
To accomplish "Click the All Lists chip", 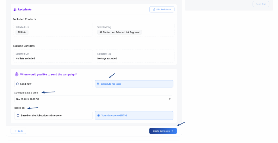I will [x=22, y=32].
